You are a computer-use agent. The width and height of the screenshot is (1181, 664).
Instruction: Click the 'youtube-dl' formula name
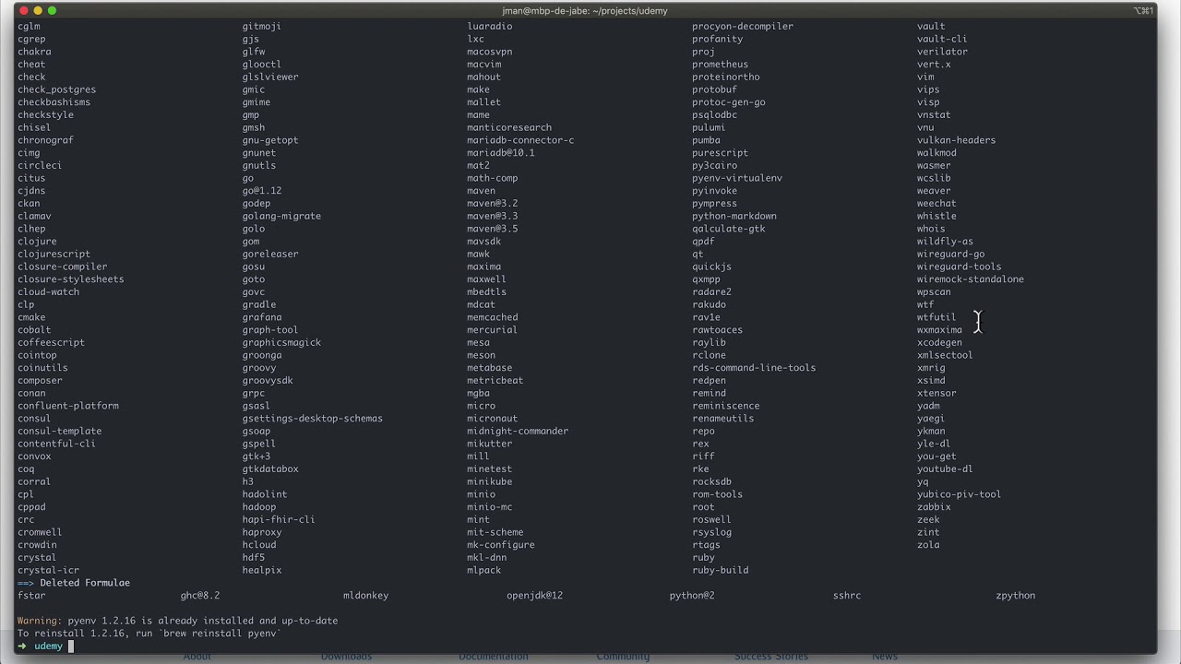(945, 468)
